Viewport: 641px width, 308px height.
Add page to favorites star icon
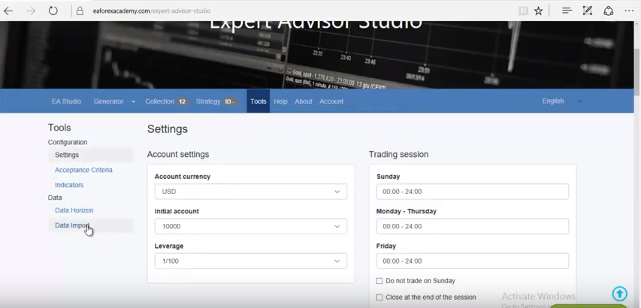tap(539, 11)
